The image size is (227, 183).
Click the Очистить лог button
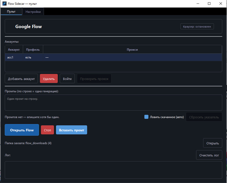click(209, 155)
